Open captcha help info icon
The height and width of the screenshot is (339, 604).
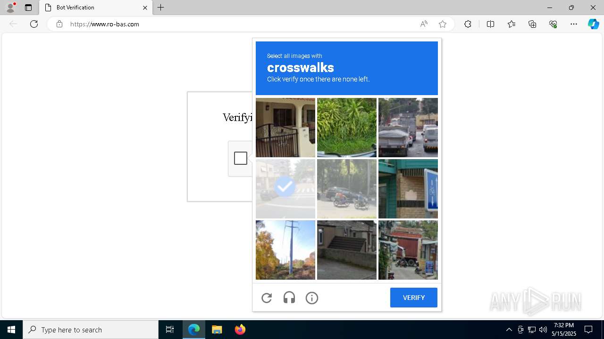point(312,298)
